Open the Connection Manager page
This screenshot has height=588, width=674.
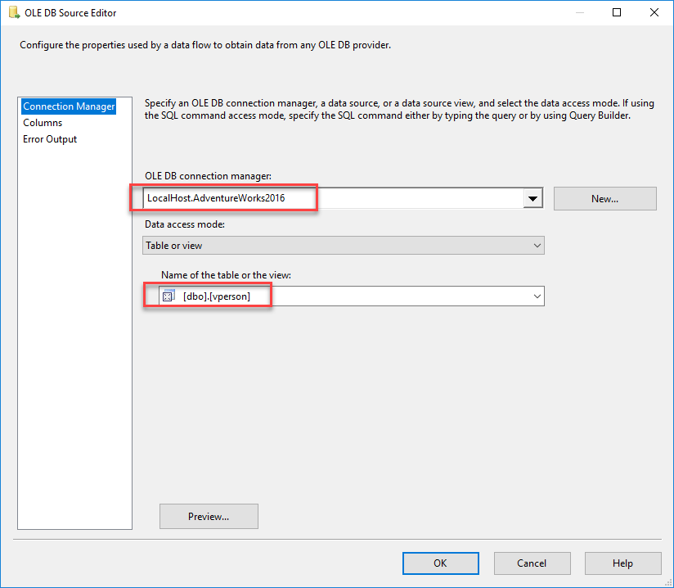click(x=69, y=106)
